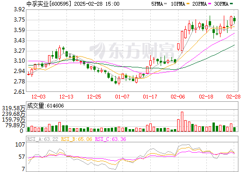Click the RSI_A:63.22 indicator label
245x172 pixels.
(x=42, y=139)
